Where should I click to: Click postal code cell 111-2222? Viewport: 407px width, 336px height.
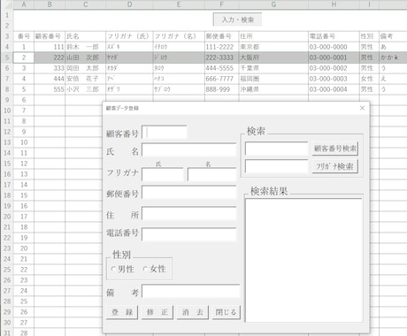click(222, 47)
